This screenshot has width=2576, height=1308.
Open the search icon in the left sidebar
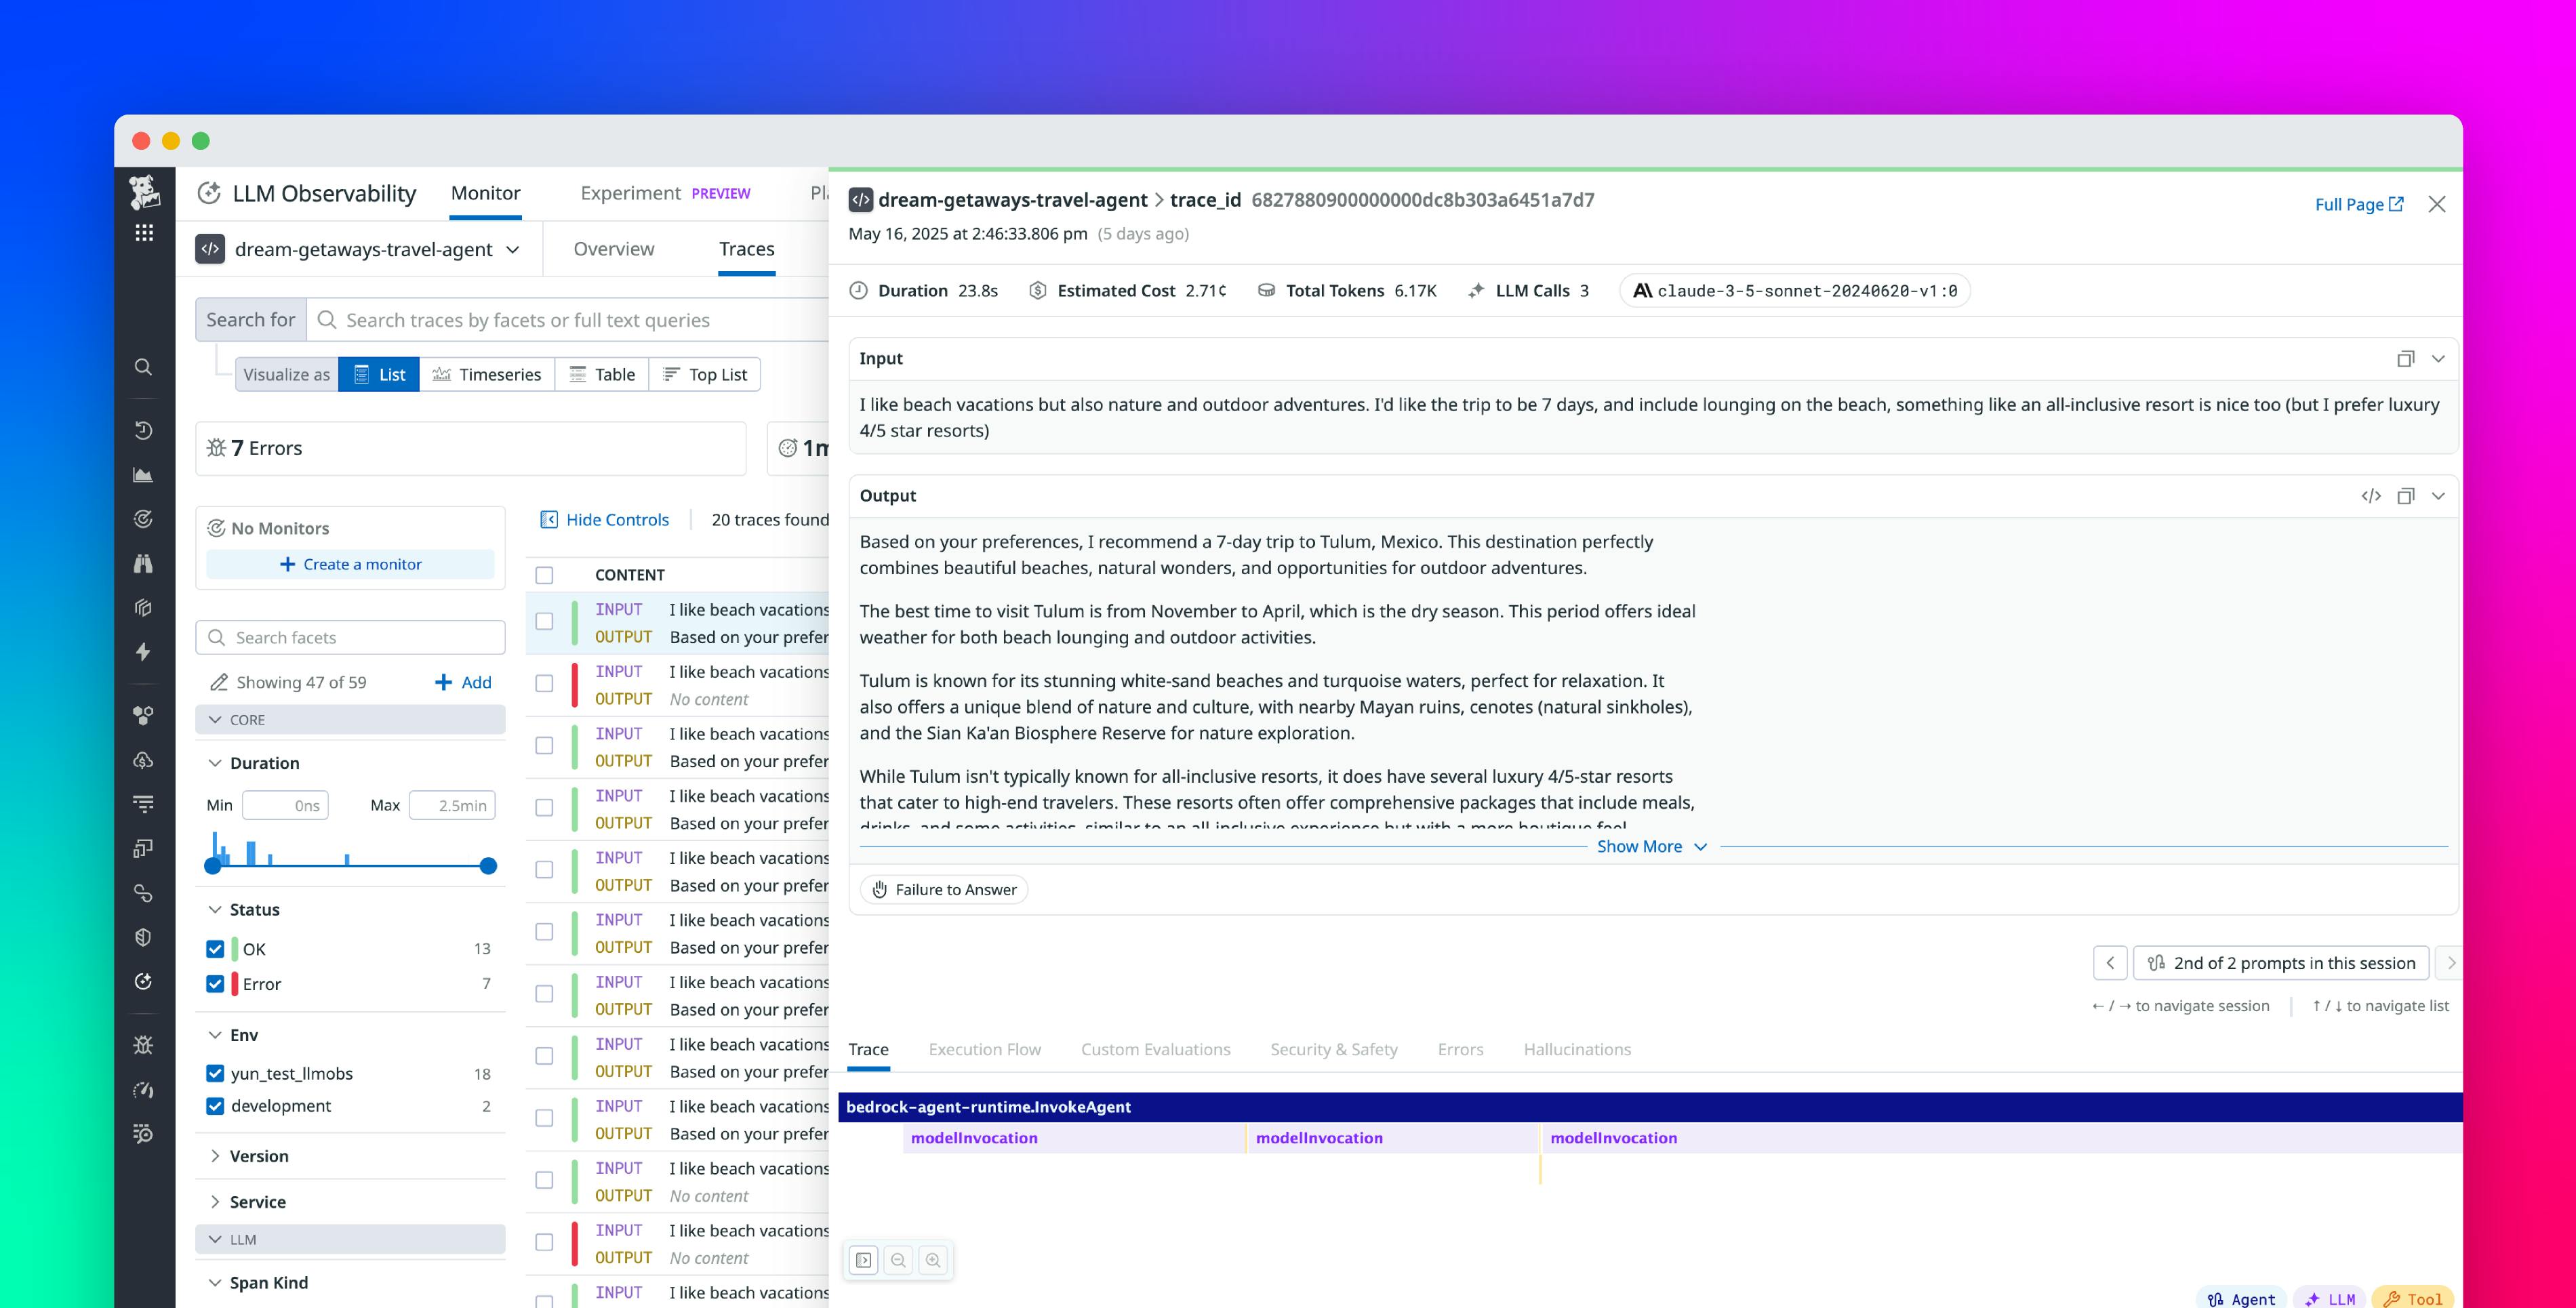tap(143, 367)
